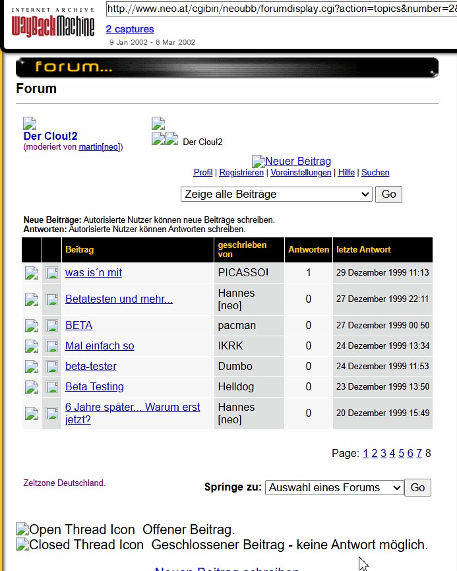Click message icon in '6 Jahre später' row
The image size is (457, 571).
tap(51, 413)
